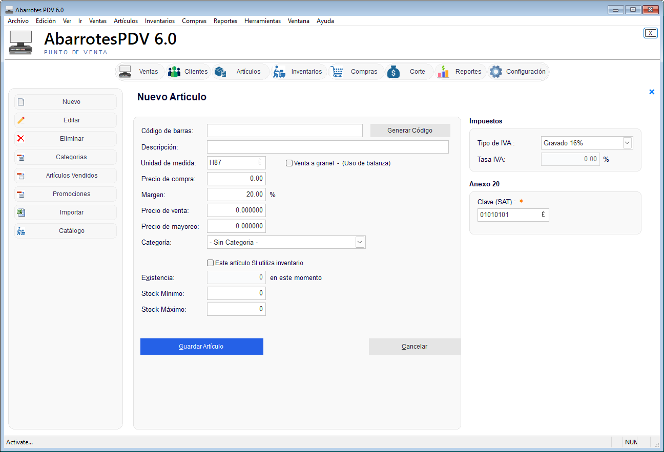Open the Ayuda menu

(325, 21)
